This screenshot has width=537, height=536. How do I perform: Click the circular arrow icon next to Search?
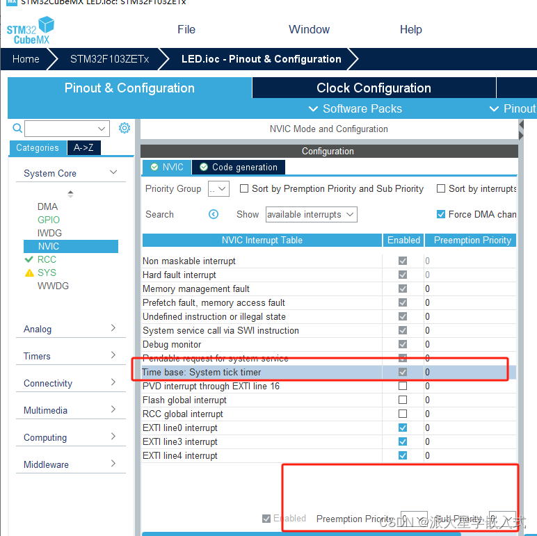tap(214, 214)
